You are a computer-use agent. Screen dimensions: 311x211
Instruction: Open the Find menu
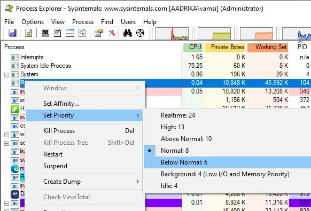(x=107, y=22)
